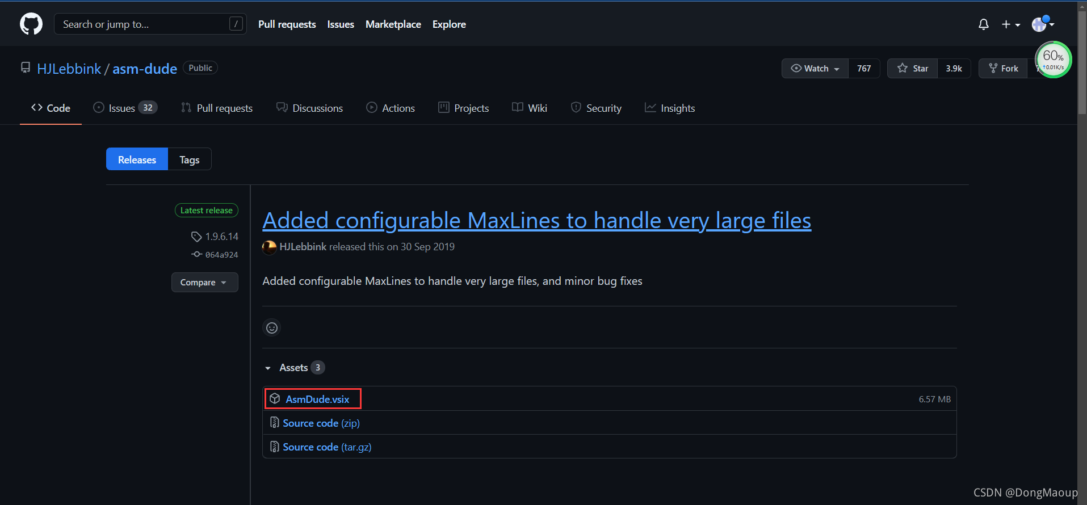Image resolution: width=1087 pixels, height=505 pixels.
Task: View the 767 watchers count
Action: coord(864,68)
